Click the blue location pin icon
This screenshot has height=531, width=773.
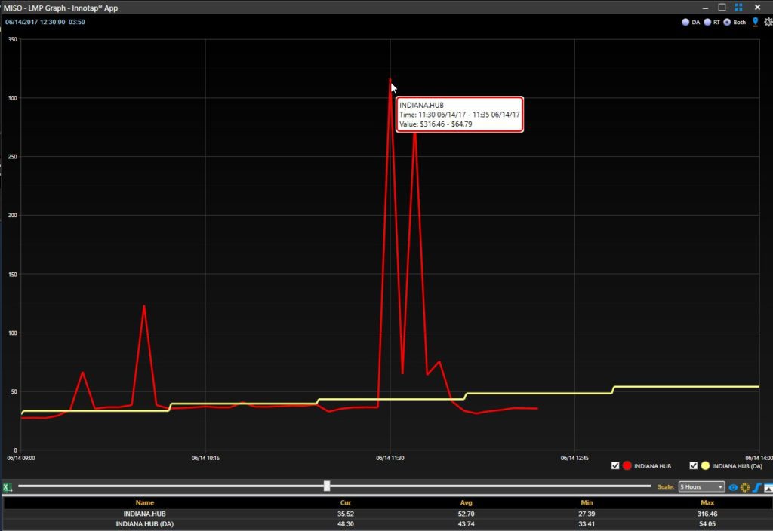(x=755, y=22)
